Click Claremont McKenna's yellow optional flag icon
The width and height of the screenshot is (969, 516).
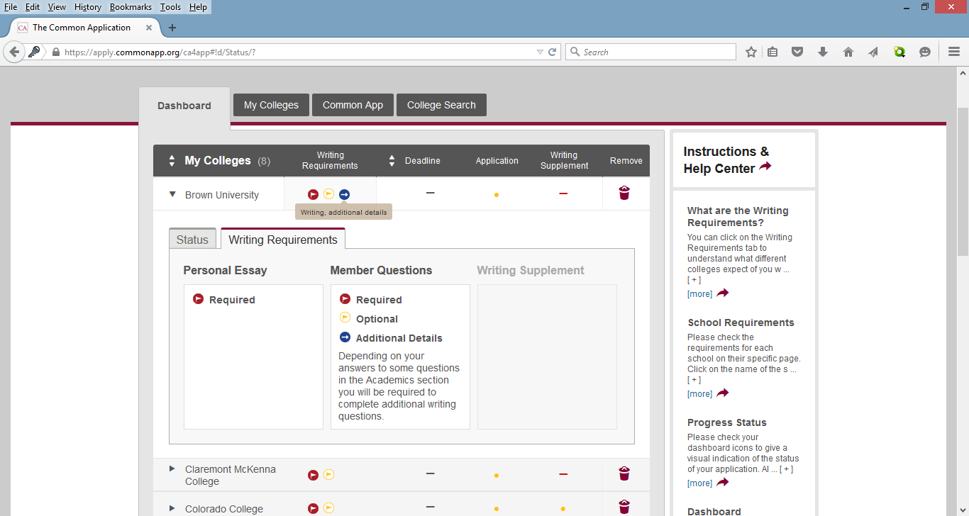pyautogui.click(x=328, y=475)
